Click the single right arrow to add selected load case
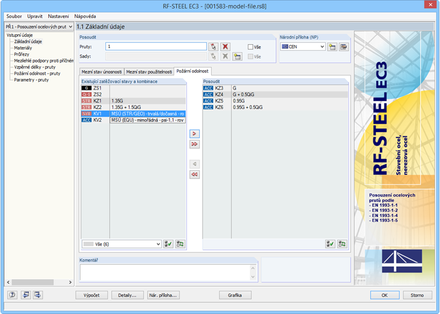Image resolution: width=440 pixels, height=314 pixels. 195,134
